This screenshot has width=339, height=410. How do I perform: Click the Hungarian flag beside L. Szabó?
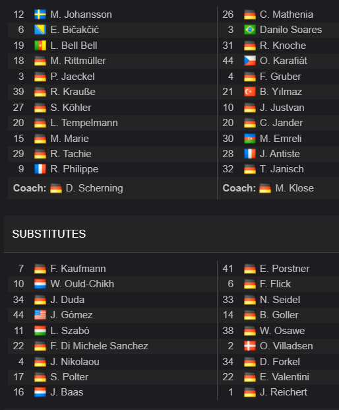pos(40,331)
